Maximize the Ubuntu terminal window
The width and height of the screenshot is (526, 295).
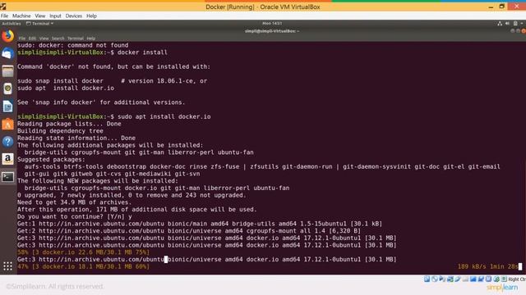point(518,31)
